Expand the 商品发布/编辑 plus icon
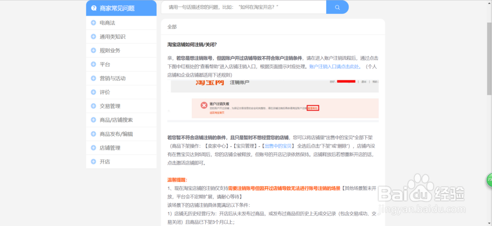This screenshot has width=492, height=226. 93,134
